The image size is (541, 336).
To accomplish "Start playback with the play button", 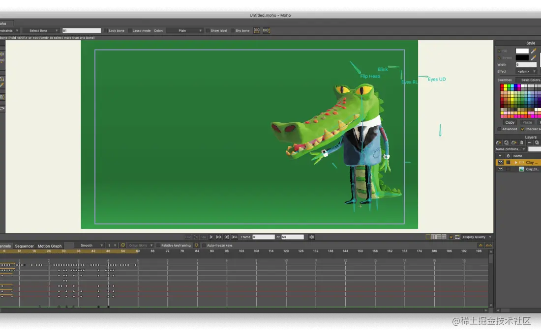I will [211, 237].
